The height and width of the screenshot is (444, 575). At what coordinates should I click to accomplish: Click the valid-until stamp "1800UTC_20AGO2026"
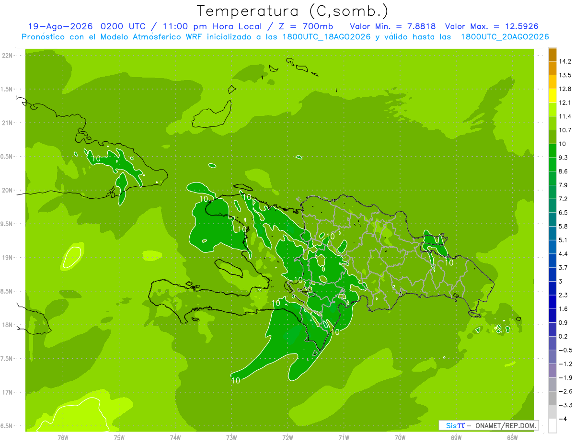point(505,37)
